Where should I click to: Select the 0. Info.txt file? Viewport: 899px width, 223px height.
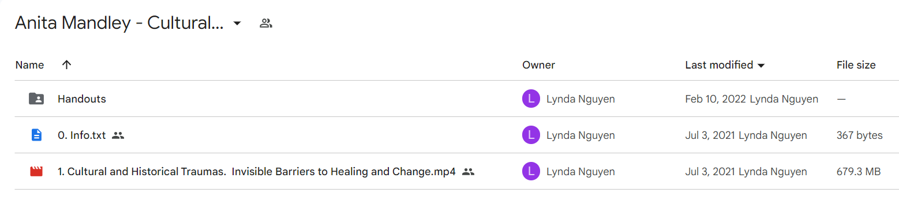[x=81, y=135]
